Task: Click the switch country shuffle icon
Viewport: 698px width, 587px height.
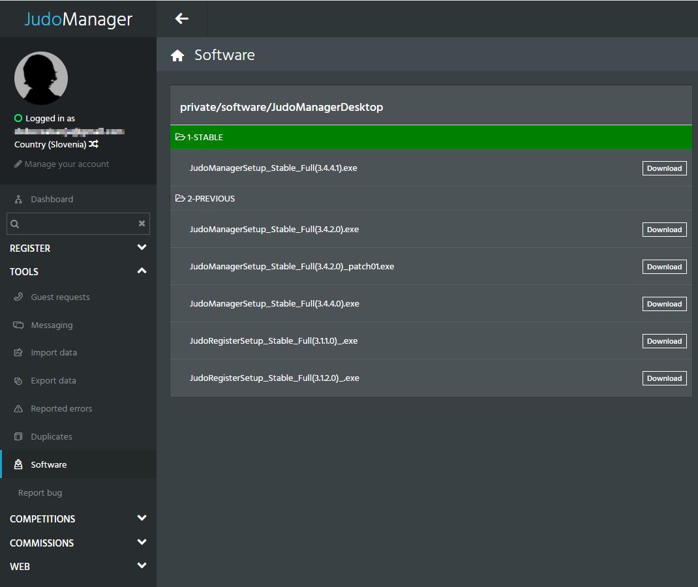Action: coord(93,144)
